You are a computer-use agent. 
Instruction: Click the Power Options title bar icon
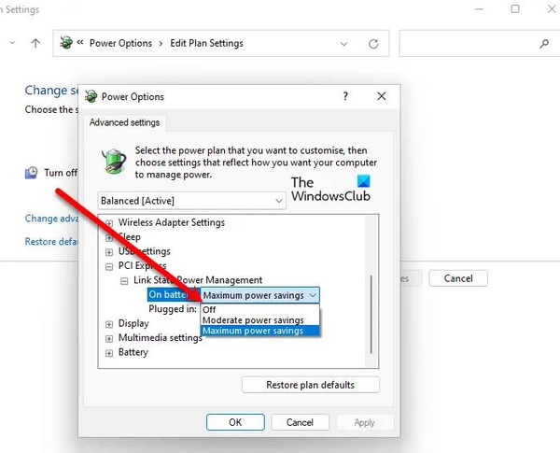pos(91,96)
